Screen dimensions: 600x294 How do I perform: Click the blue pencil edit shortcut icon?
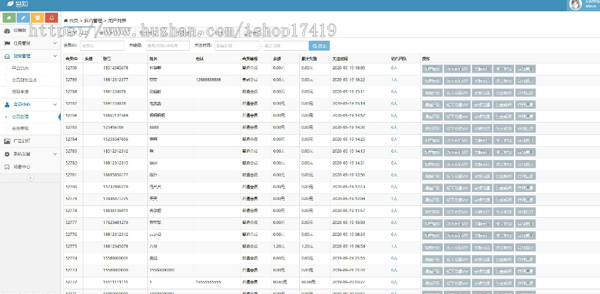(23, 17)
